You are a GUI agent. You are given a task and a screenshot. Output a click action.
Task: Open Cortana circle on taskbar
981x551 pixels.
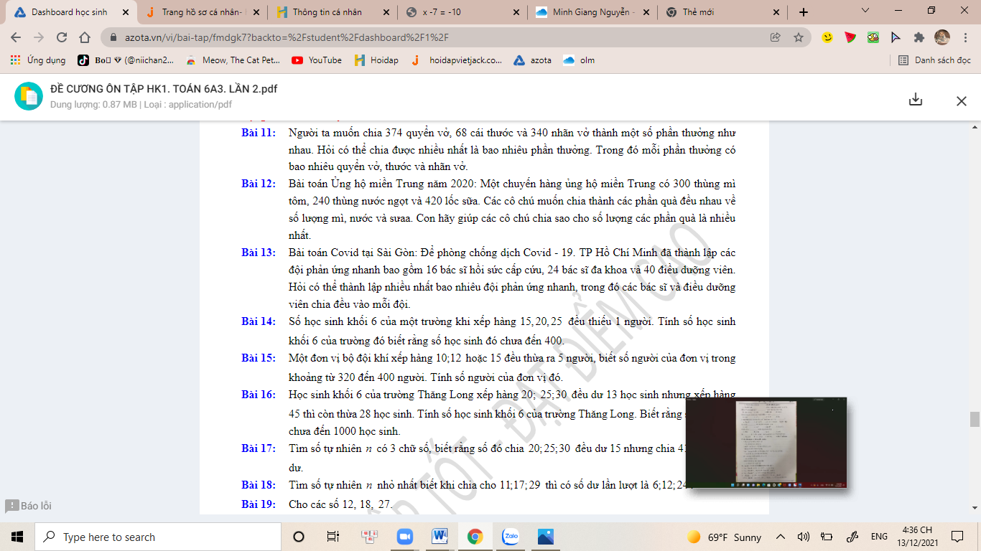click(x=299, y=537)
